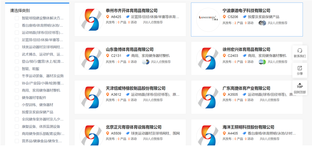Check the 足篮排/田径/体操/举重 category box

pyautogui.click(x=17, y=40)
